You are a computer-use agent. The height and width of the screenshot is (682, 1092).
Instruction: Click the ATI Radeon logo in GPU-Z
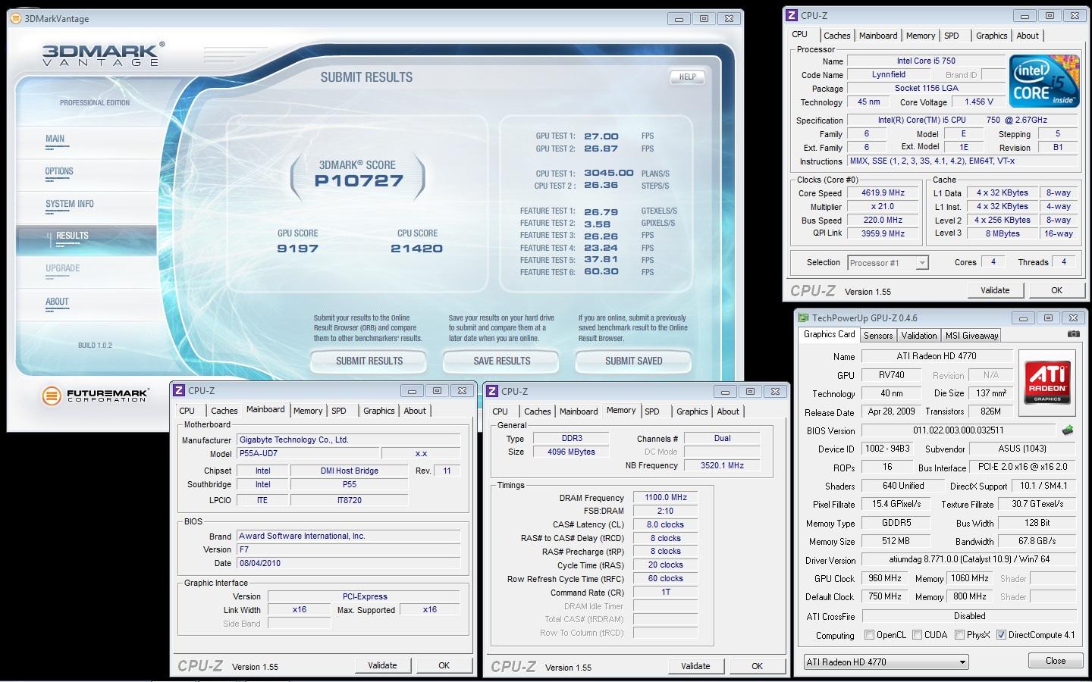pos(1047,381)
